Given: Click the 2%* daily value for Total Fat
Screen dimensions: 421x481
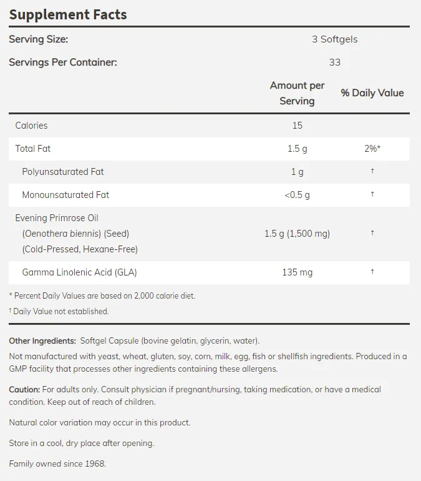Looking at the screenshot, I should (372, 149).
